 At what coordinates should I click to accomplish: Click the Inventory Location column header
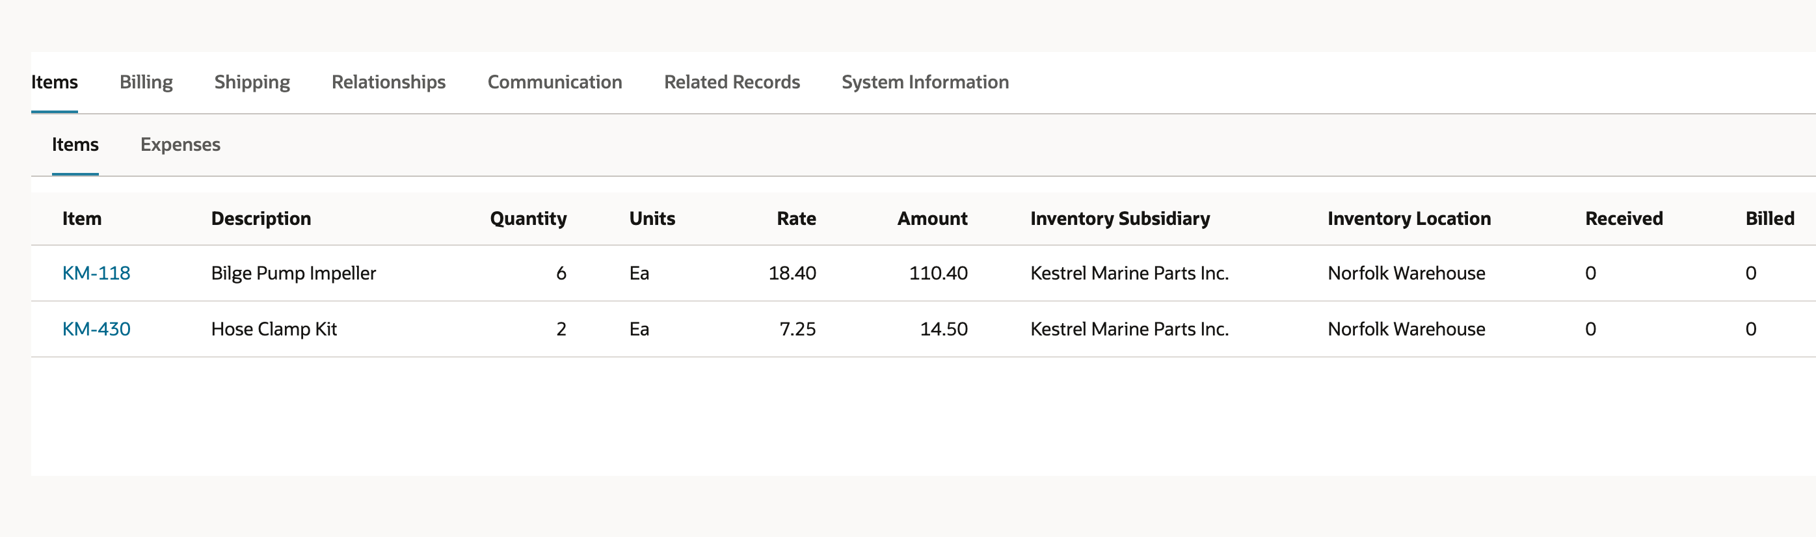[1409, 218]
